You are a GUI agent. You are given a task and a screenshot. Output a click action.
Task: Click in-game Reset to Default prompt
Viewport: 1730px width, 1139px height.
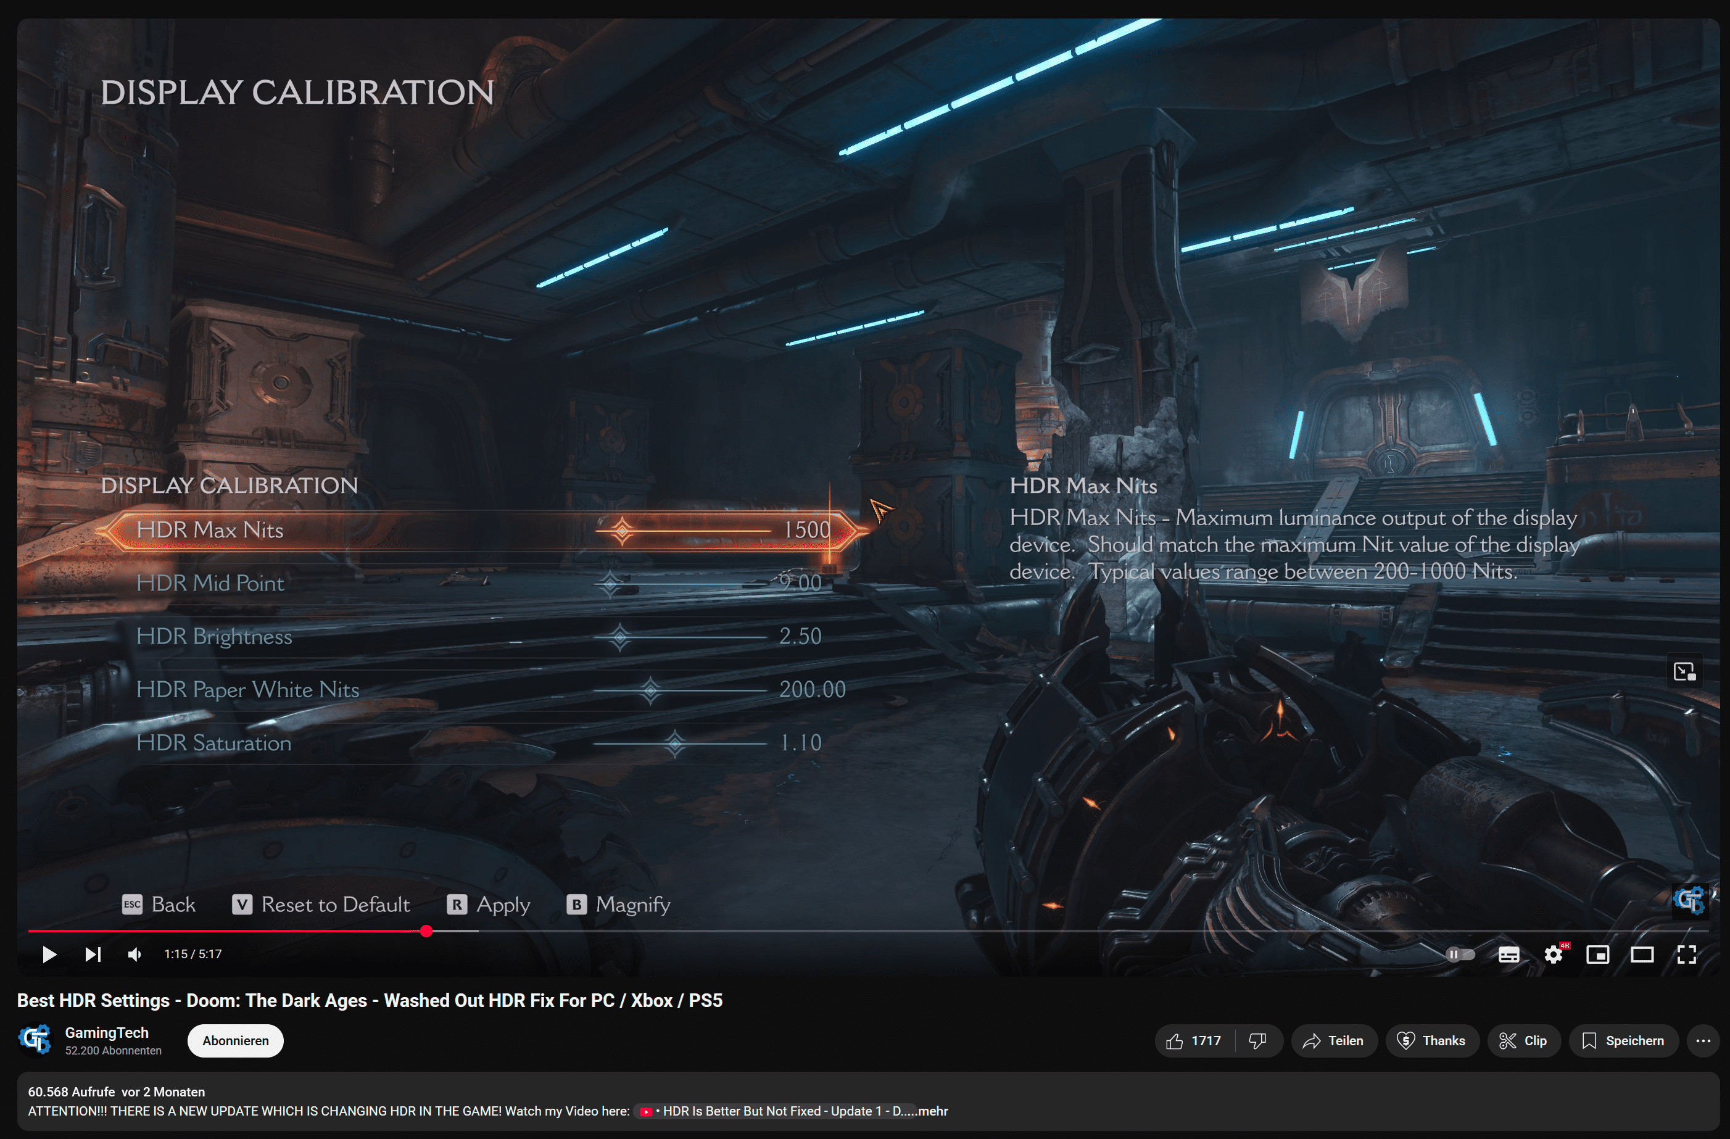321,904
